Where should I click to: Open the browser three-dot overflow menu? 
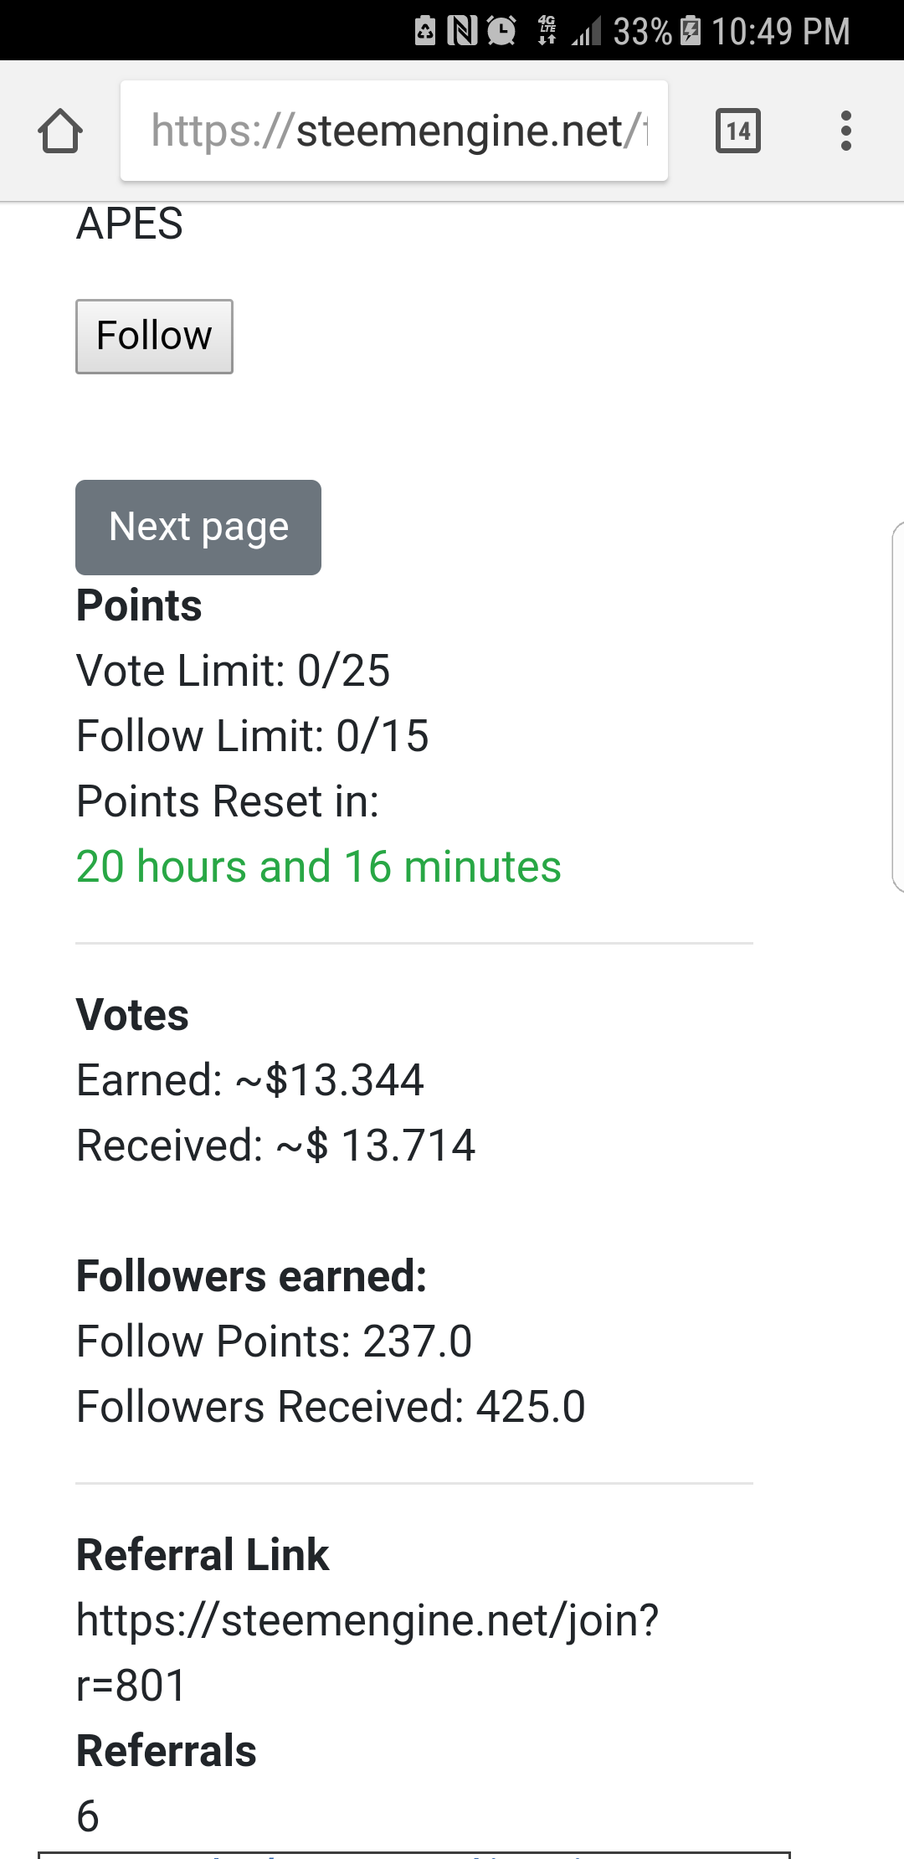pyautogui.click(x=845, y=131)
